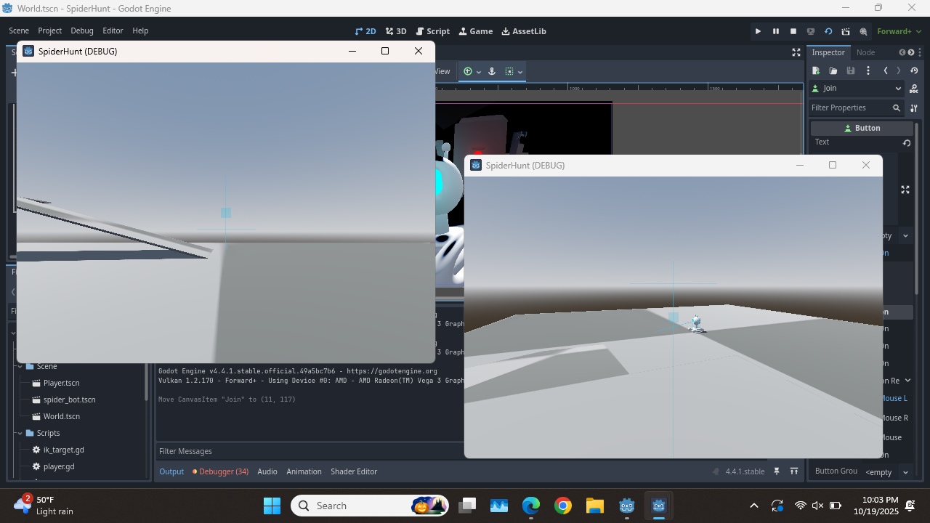
Task: Click the Remote Deploy icon
Action: 811,31
